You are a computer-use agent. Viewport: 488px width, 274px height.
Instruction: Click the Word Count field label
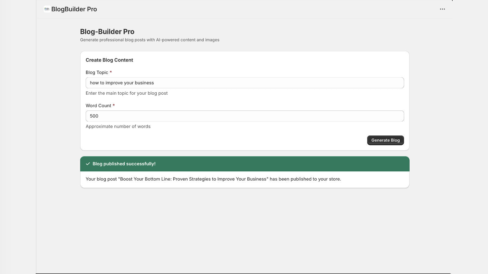tap(98, 106)
